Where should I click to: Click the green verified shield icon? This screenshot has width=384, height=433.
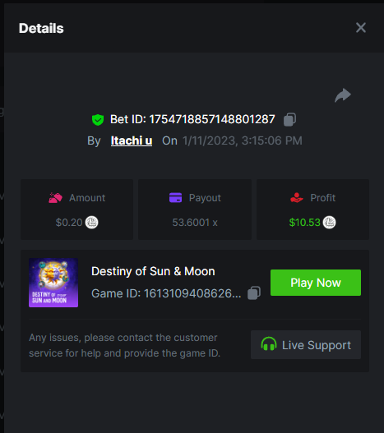tap(98, 120)
